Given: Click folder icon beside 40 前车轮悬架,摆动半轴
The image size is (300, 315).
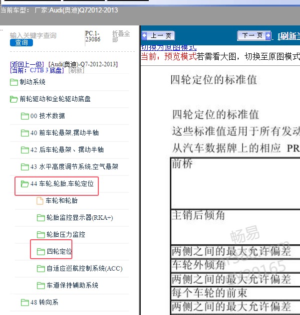Looking at the screenshot, I should 25,133.
